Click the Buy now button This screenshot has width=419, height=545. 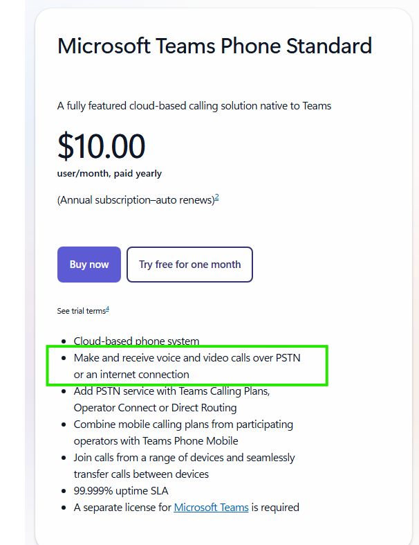pyautogui.click(x=89, y=265)
